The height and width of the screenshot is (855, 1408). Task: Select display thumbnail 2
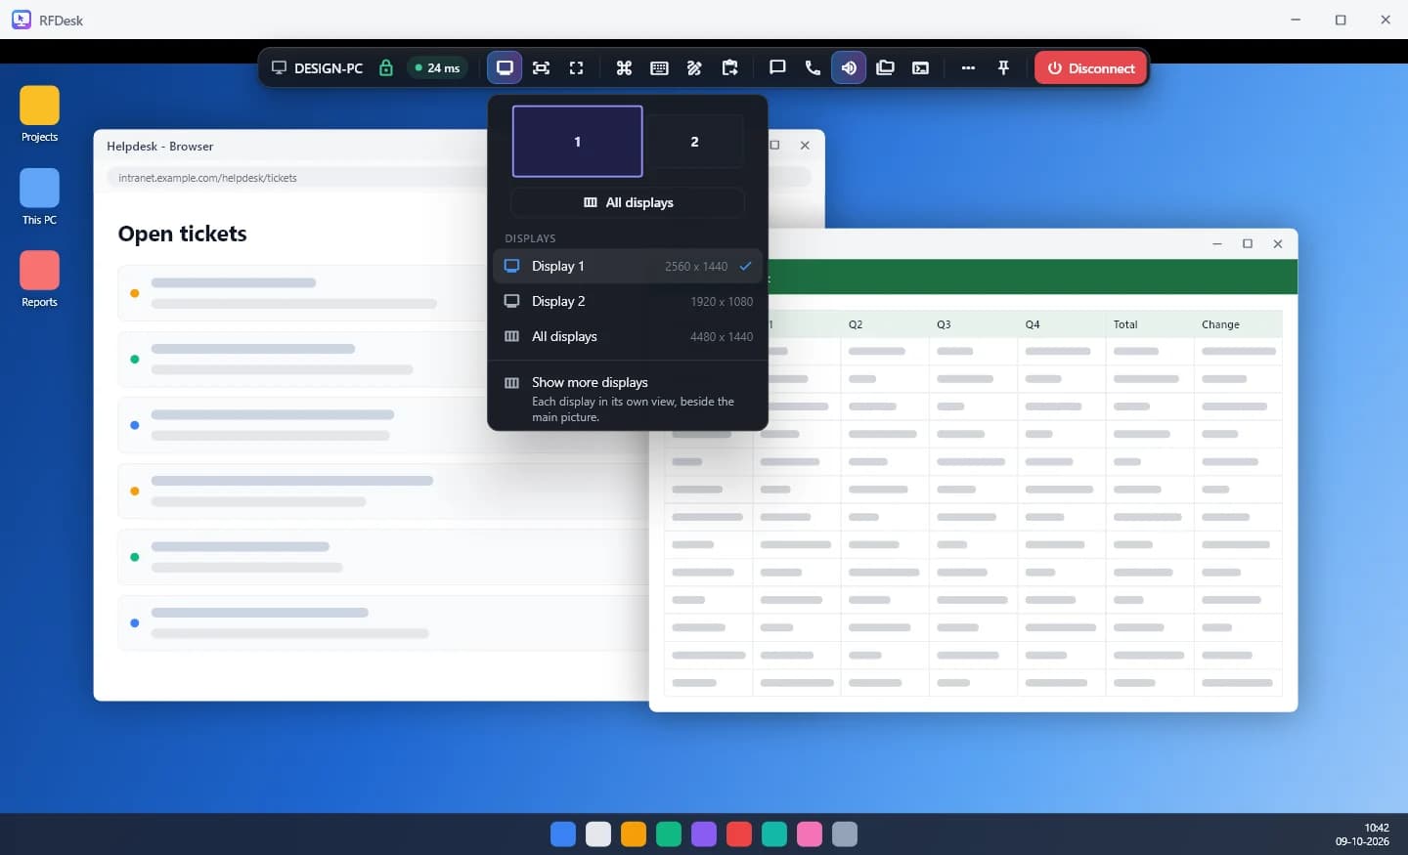pyautogui.click(x=694, y=142)
